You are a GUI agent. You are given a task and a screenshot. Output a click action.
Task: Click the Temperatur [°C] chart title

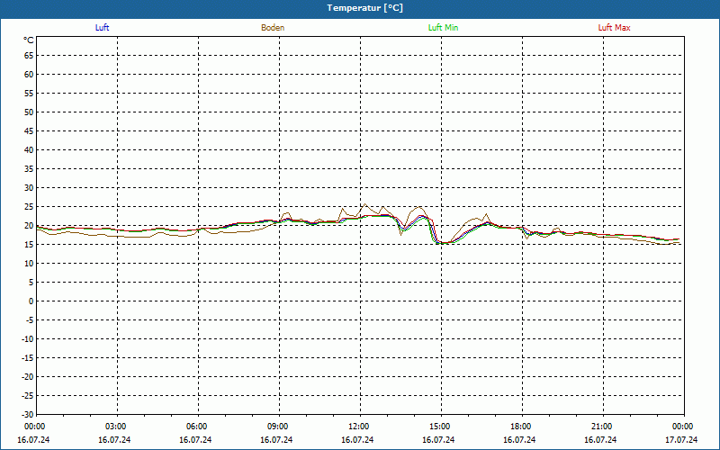tap(365, 8)
